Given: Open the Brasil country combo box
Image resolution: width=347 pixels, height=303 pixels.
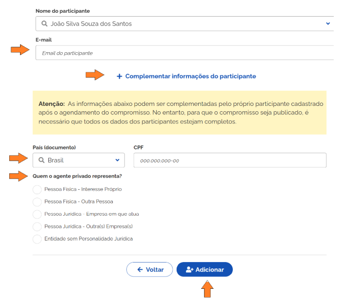Looking at the screenshot, I should point(79,160).
